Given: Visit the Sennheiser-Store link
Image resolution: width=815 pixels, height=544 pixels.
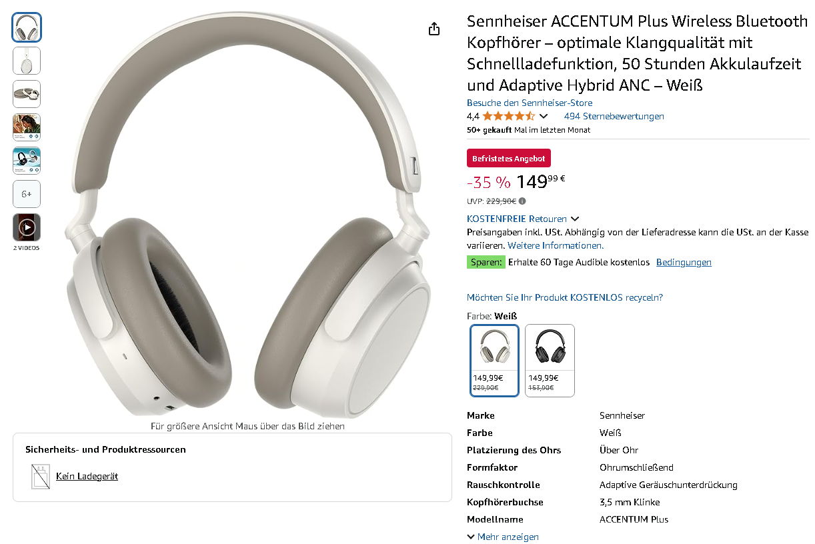Looking at the screenshot, I should [x=530, y=103].
